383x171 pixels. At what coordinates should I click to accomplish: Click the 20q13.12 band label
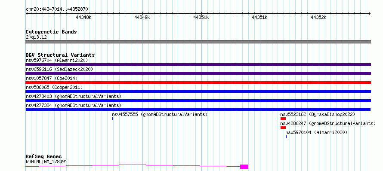(x=36, y=37)
